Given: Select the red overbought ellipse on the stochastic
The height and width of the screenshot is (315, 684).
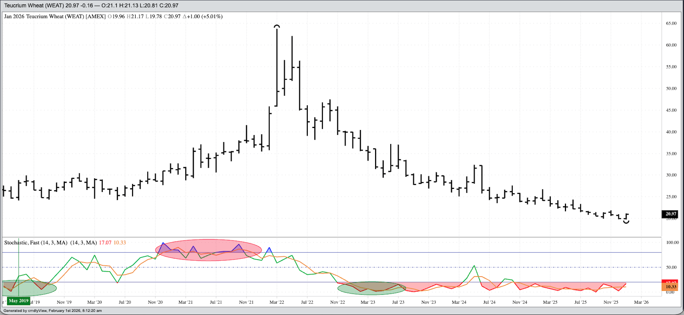Looking at the screenshot, I should pyautogui.click(x=208, y=250).
